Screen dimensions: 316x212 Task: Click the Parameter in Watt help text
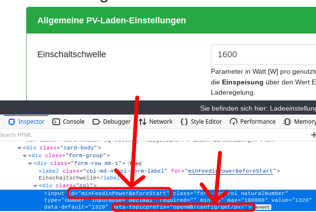263,82
